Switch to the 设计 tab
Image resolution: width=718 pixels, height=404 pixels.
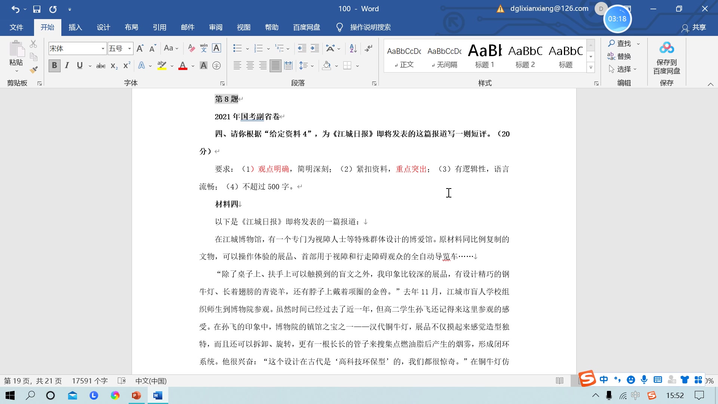(103, 27)
